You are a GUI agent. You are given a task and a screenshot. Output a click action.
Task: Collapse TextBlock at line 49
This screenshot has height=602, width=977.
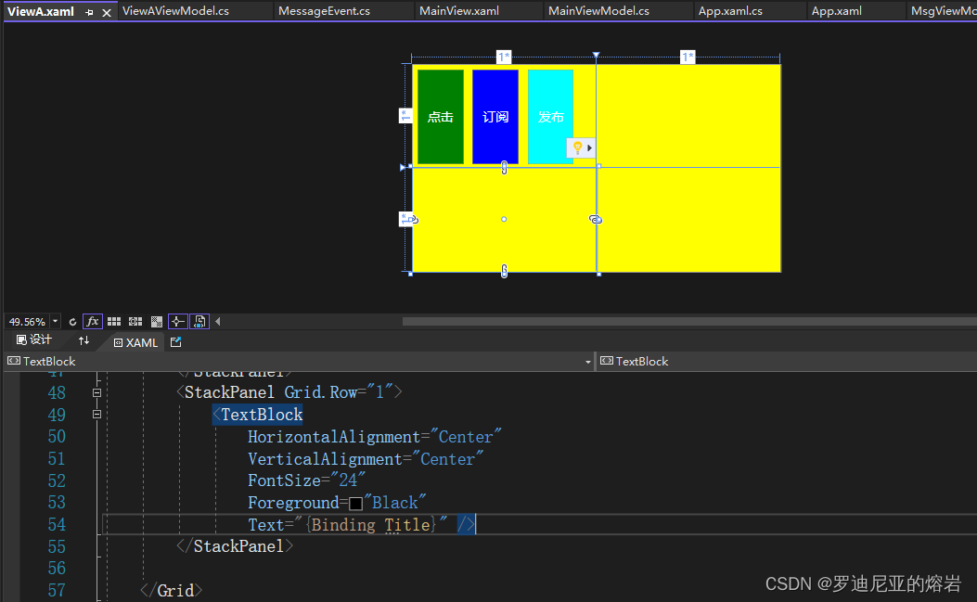tap(96, 415)
